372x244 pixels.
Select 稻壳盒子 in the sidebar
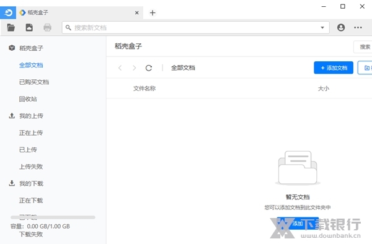point(31,48)
